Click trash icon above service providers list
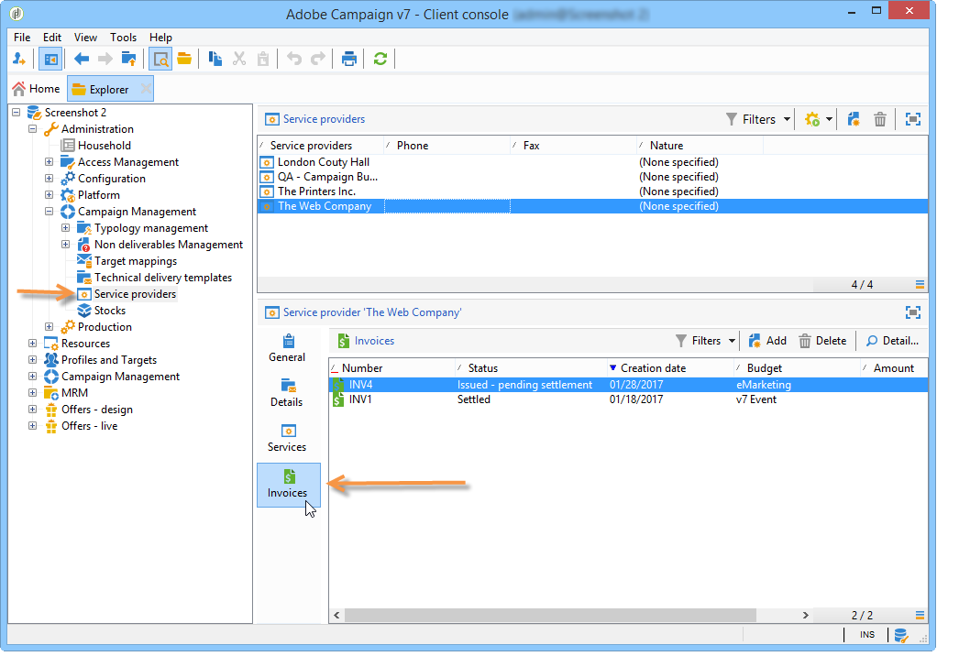 click(880, 119)
